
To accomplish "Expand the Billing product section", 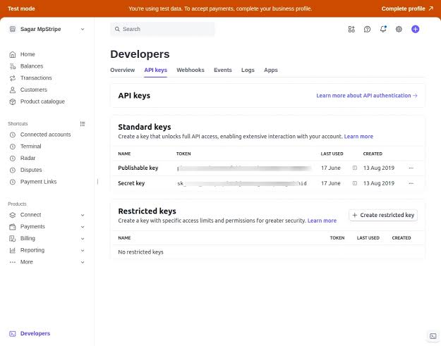I will pyautogui.click(x=83, y=239).
